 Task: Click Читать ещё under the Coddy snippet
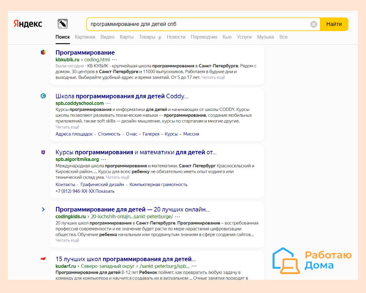point(67,127)
